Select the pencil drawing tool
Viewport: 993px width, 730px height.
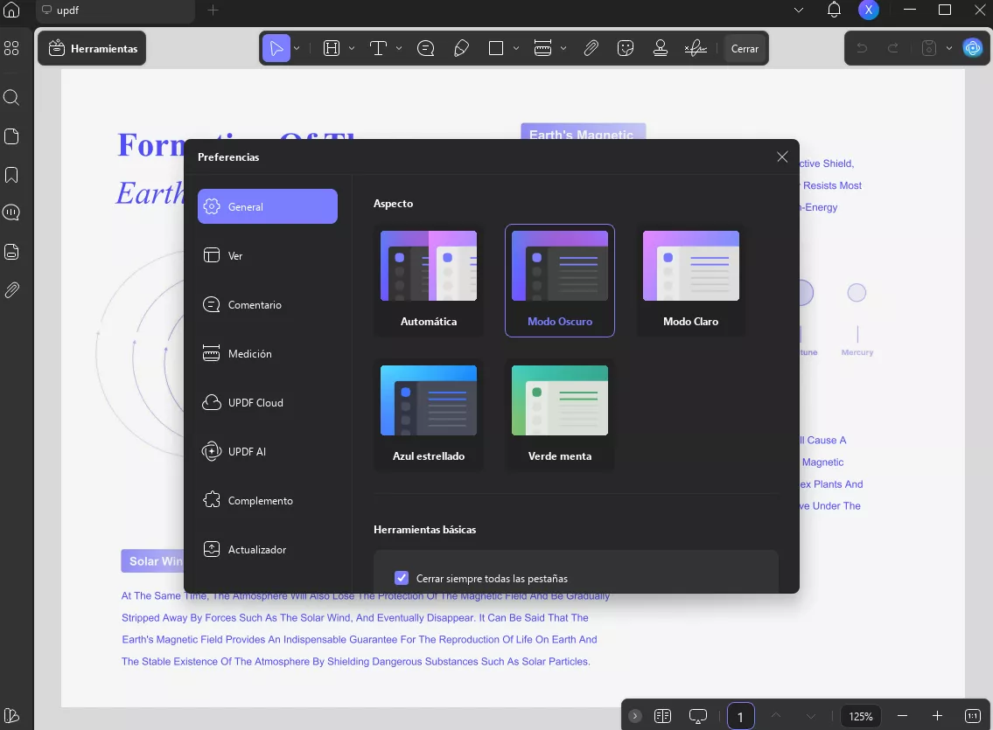point(461,48)
